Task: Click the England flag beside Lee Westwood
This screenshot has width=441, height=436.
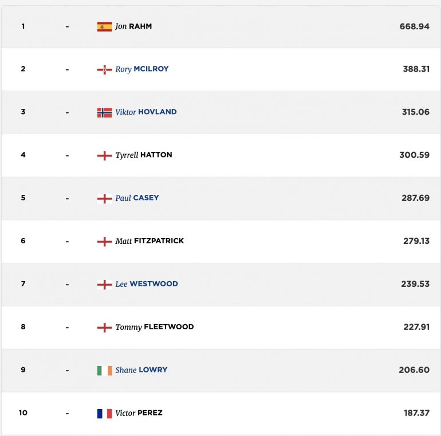Action: coord(105,285)
